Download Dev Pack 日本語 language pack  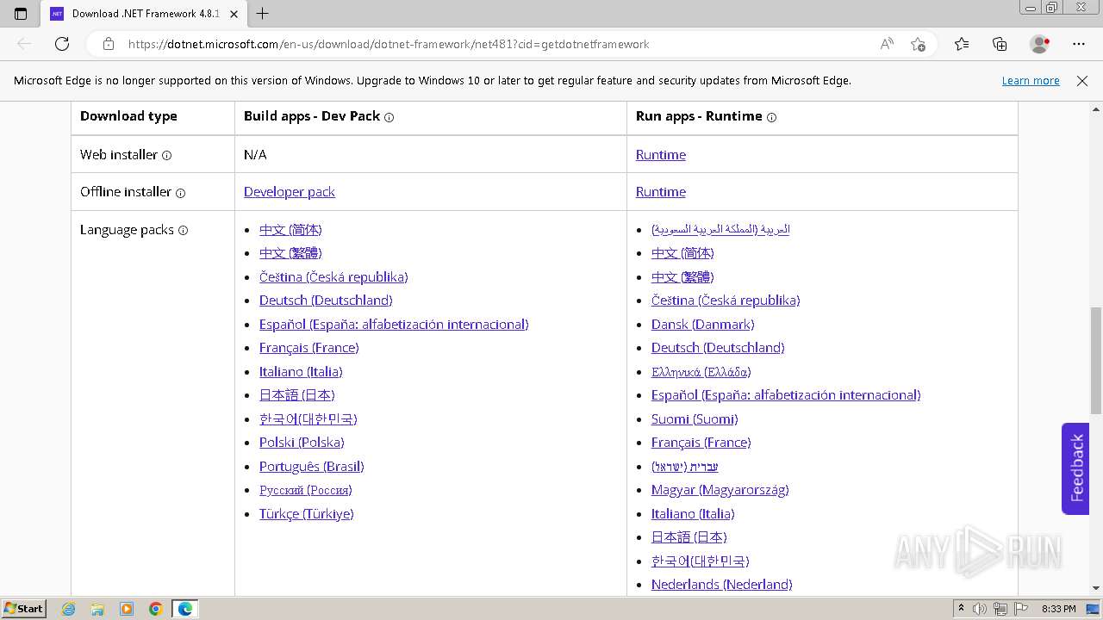(297, 395)
